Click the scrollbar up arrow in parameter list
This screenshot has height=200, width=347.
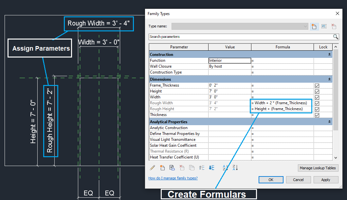(336, 47)
